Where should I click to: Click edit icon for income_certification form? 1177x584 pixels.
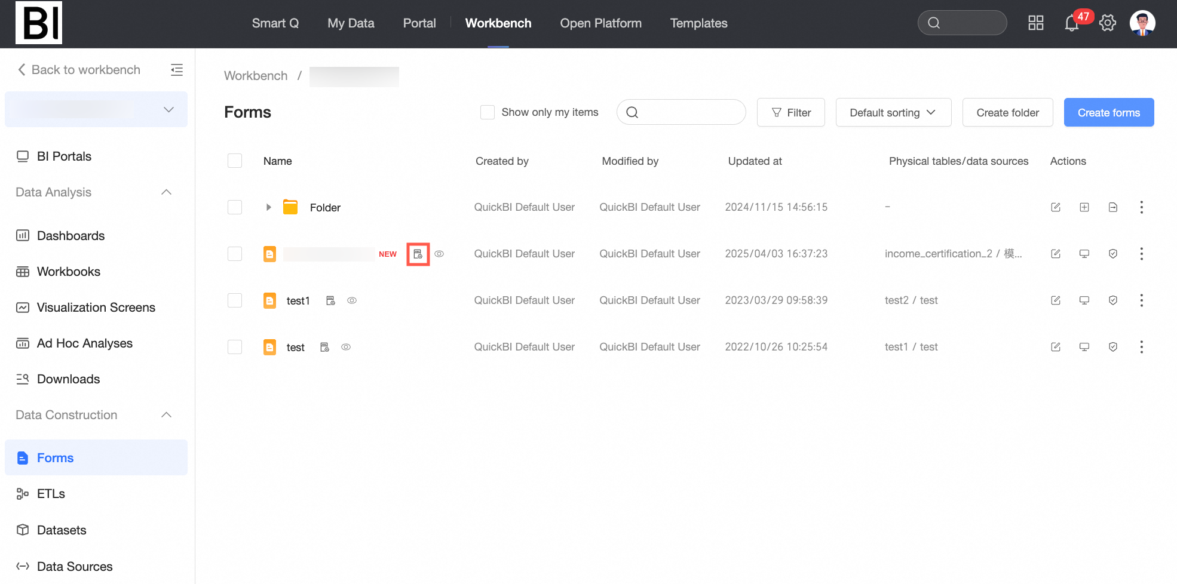point(1056,254)
